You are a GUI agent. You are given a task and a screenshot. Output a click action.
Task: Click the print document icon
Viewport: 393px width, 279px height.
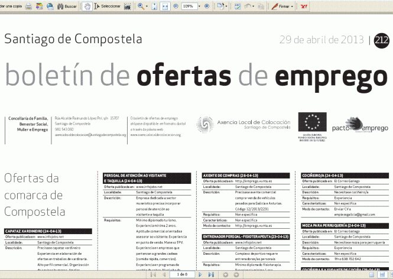[x=29, y=7]
